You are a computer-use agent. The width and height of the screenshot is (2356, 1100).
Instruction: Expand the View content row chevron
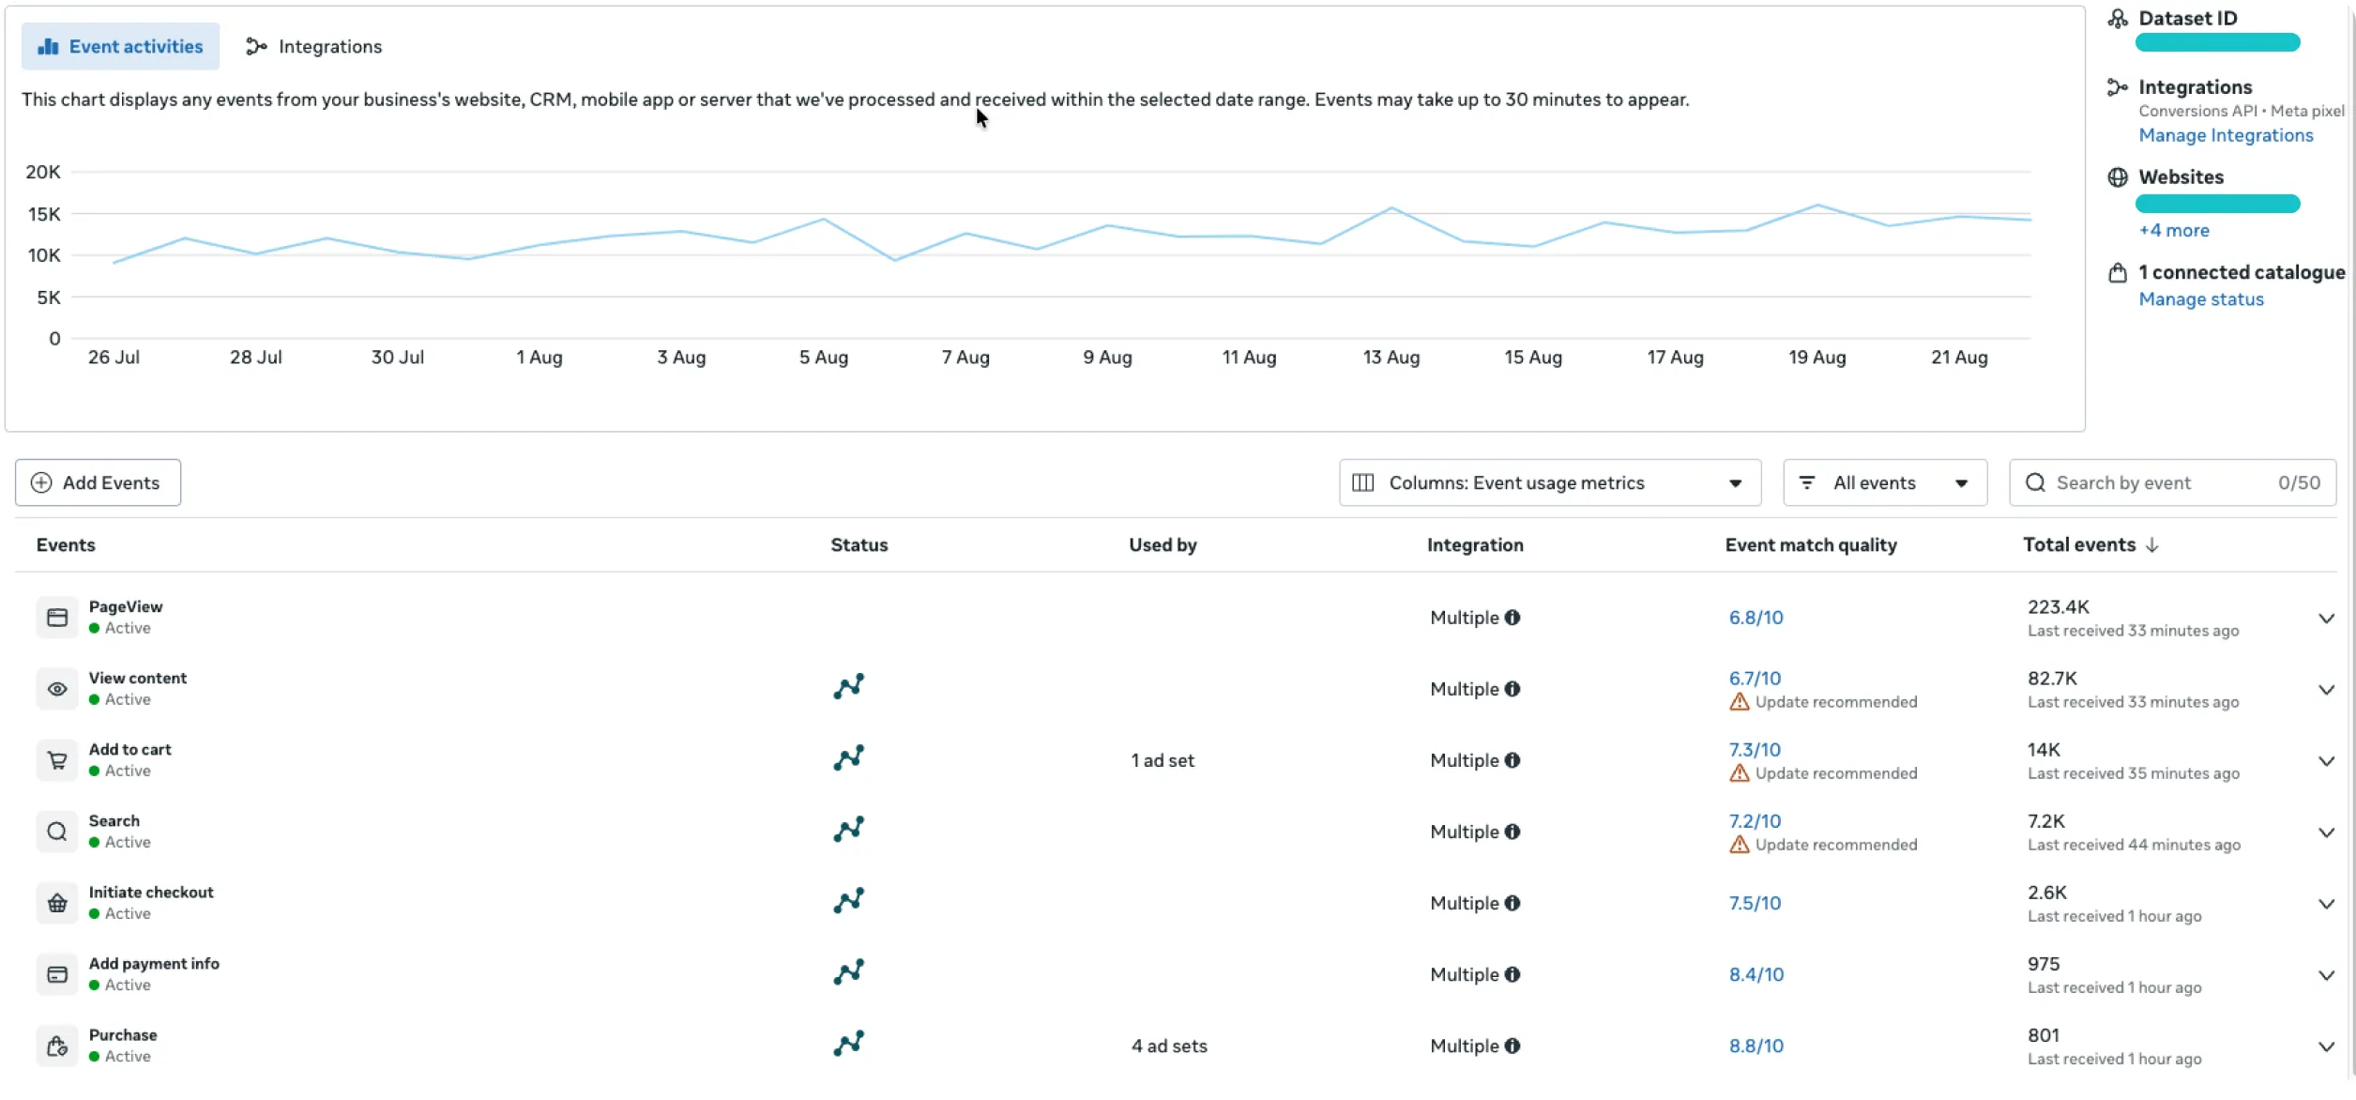coord(2327,690)
